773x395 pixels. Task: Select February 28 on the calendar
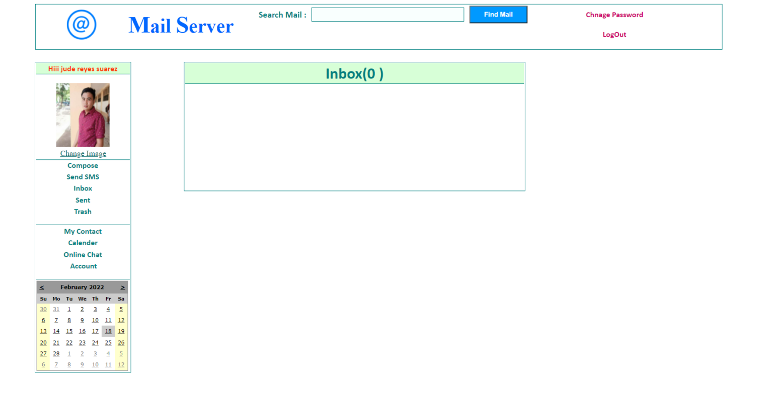56,353
